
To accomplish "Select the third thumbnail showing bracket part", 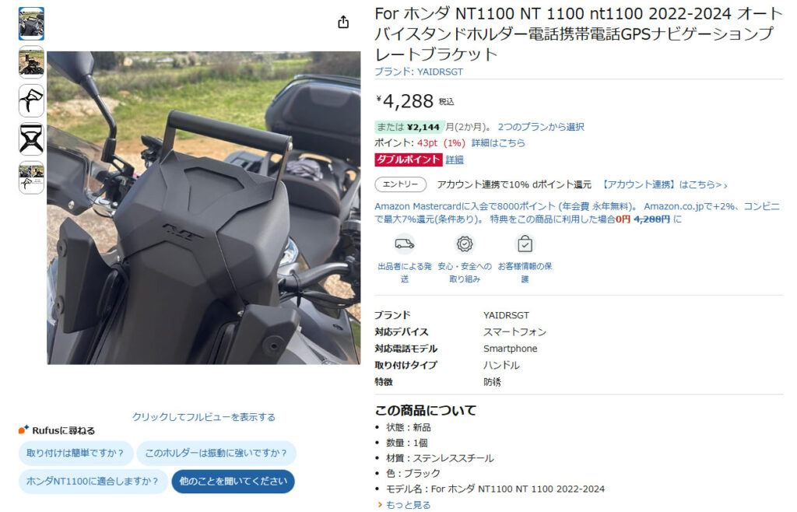I will tap(31, 100).
